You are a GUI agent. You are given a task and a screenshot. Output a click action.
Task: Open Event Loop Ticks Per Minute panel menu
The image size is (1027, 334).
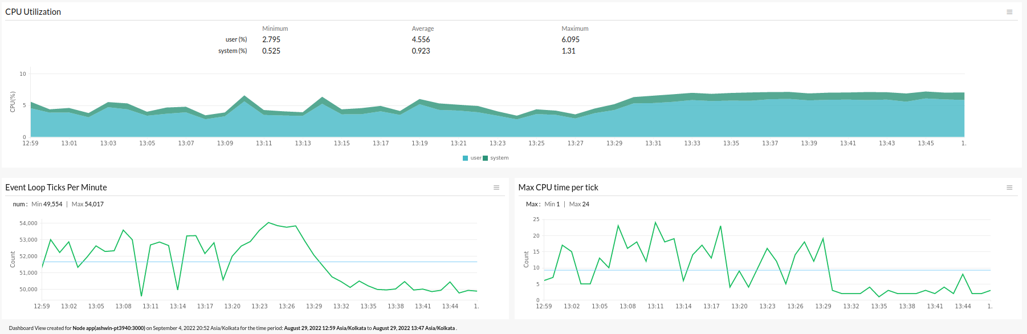coord(496,188)
